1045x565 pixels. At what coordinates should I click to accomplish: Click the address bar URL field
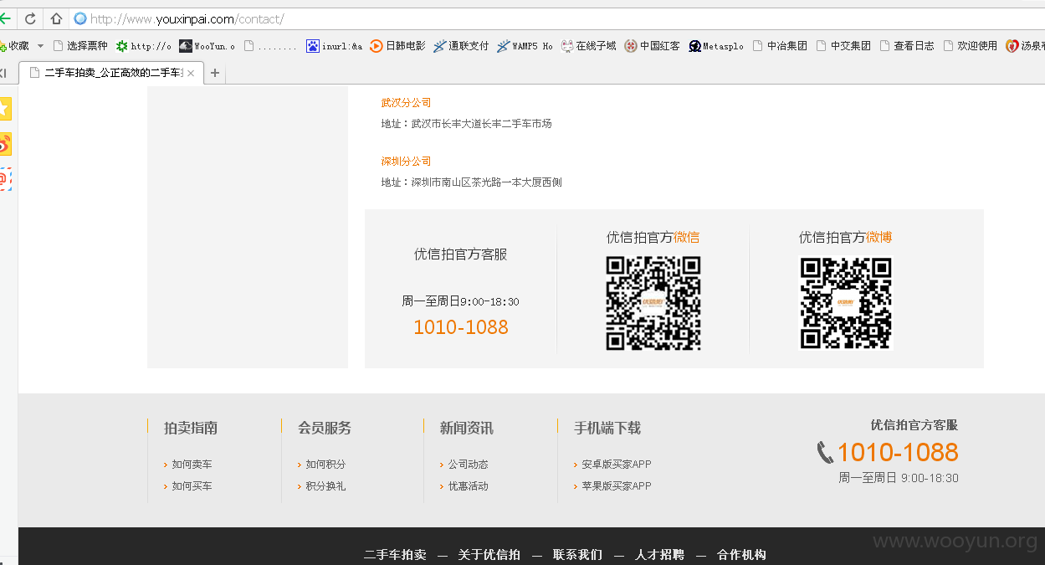click(x=556, y=18)
